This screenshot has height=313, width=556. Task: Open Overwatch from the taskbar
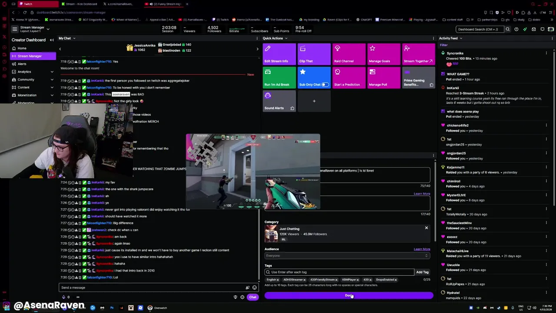157,308
